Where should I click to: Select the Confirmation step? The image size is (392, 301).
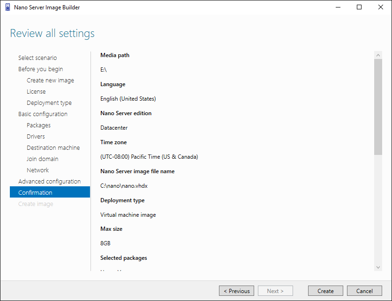[50, 192]
